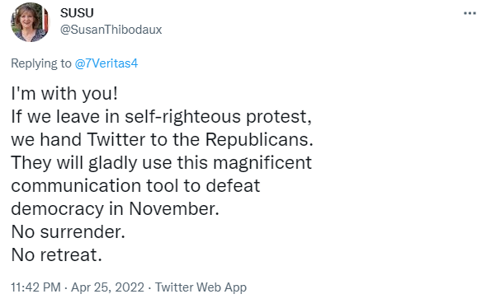Image resolution: width=491 pixels, height=308 pixels.
Task: Open the Twitter Web App source link
Action: (201, 287)
